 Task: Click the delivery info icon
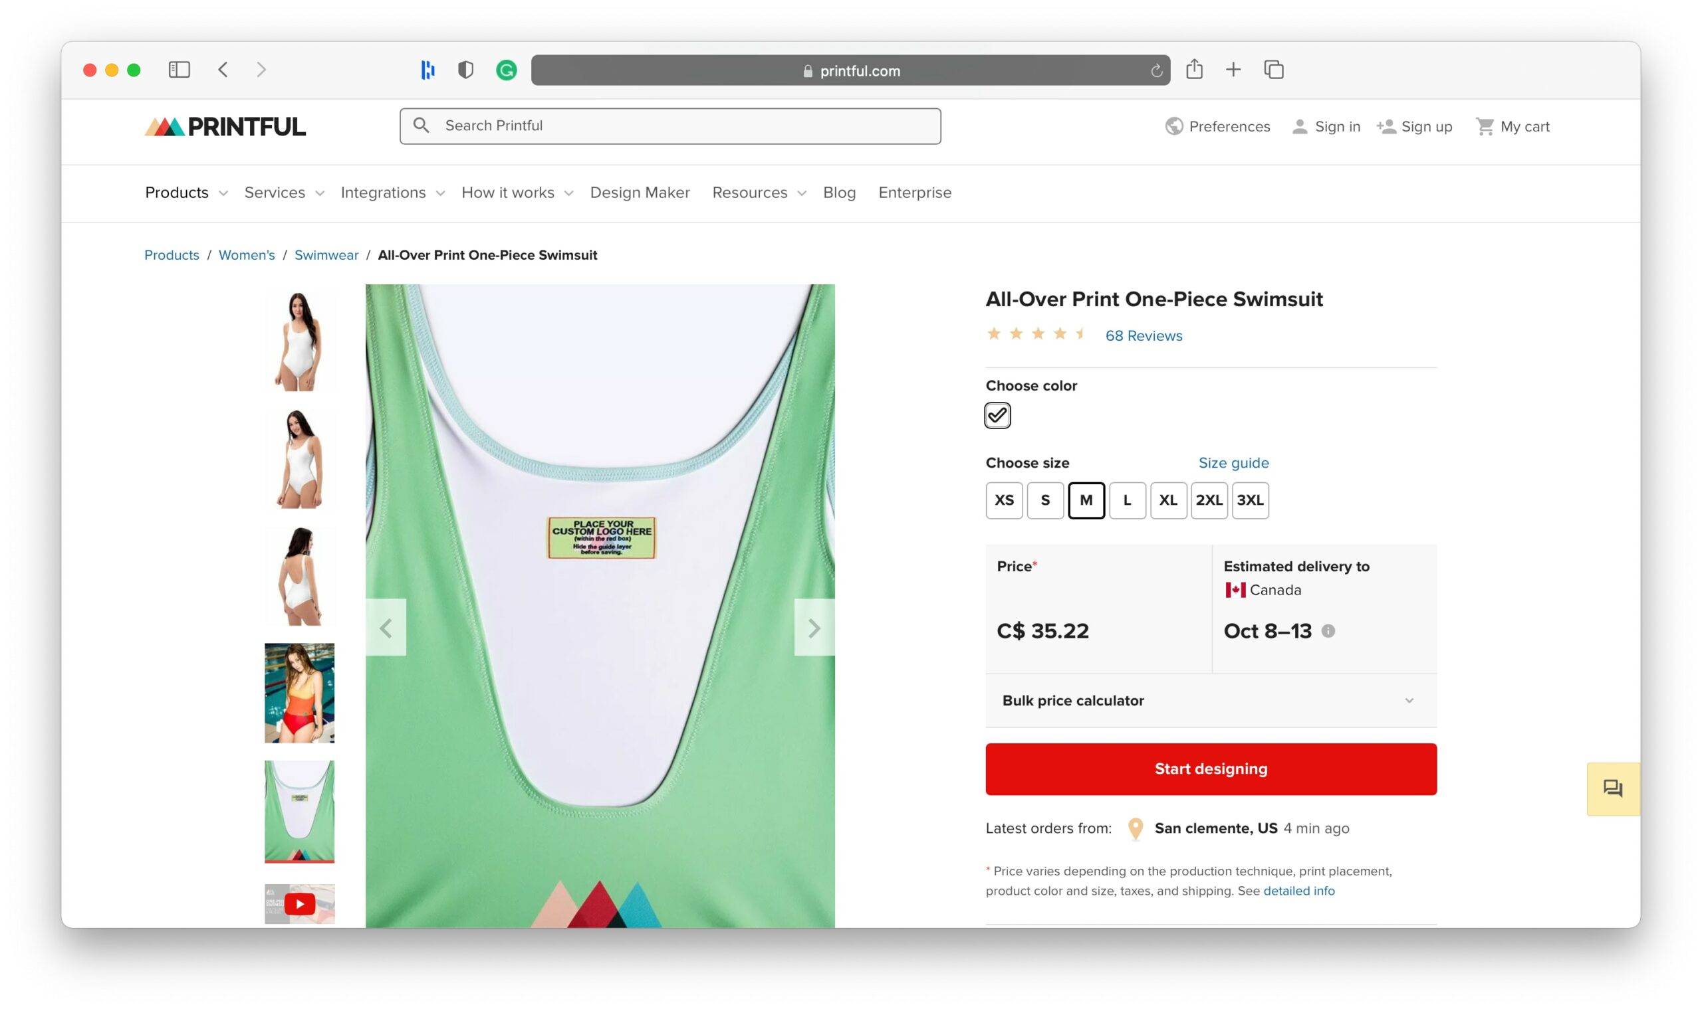[1328, 631]
